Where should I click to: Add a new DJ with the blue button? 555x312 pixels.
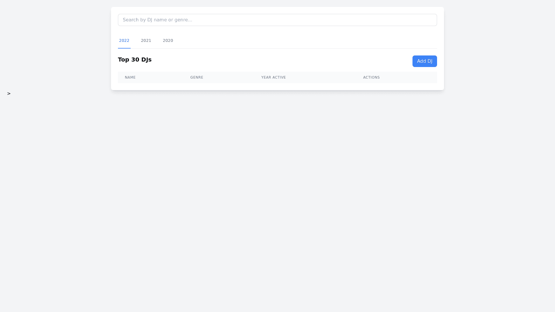pos(424,61)
